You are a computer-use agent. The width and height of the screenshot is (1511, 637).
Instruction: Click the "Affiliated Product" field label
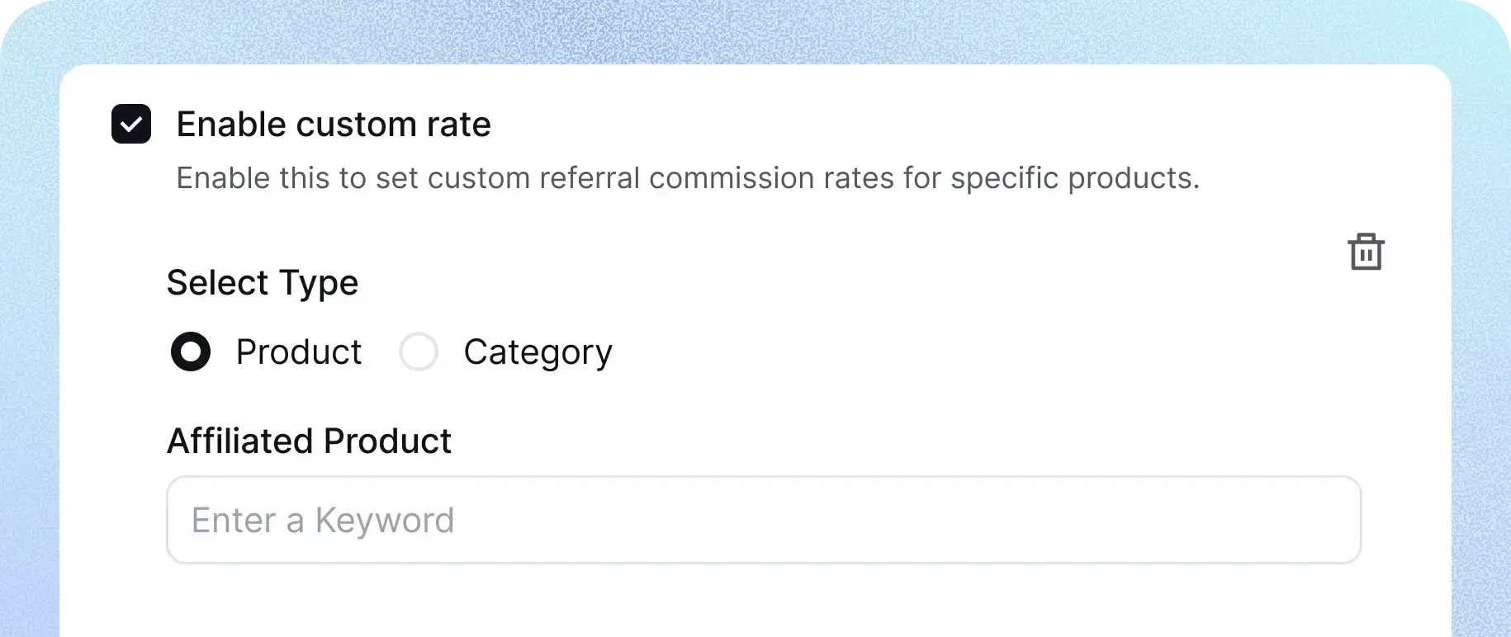[309, 441]
